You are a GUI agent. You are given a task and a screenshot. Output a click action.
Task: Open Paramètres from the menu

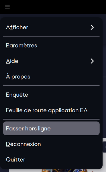[x=51, y=45]
